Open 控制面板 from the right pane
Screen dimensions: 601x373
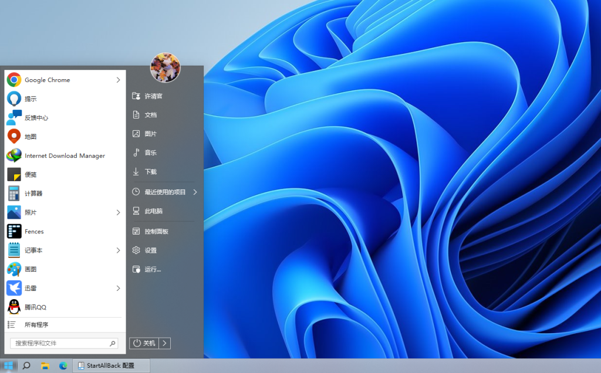click(156, 231)
